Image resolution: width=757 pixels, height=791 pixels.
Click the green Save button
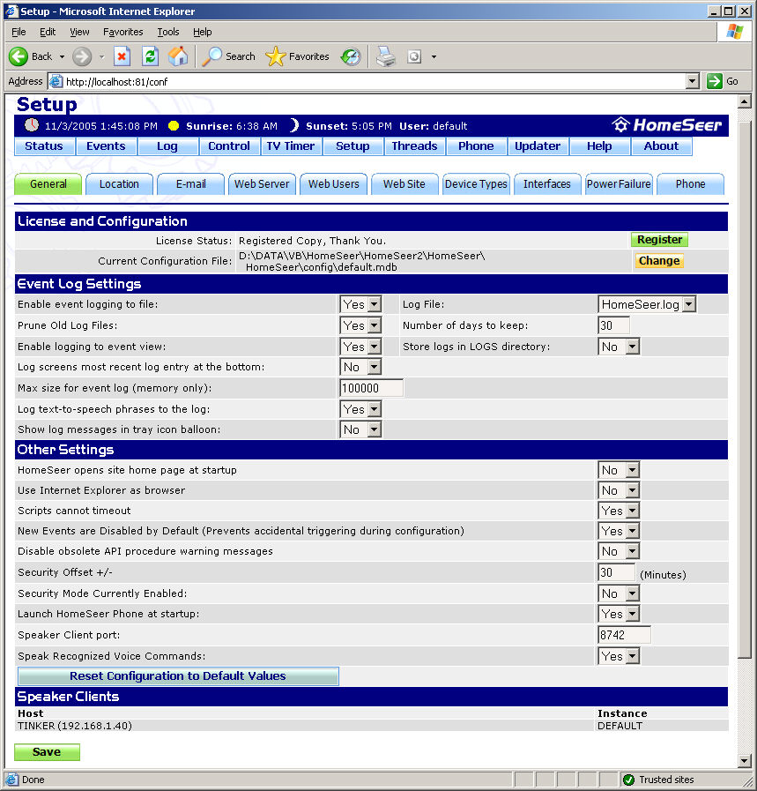pos(47,751)
